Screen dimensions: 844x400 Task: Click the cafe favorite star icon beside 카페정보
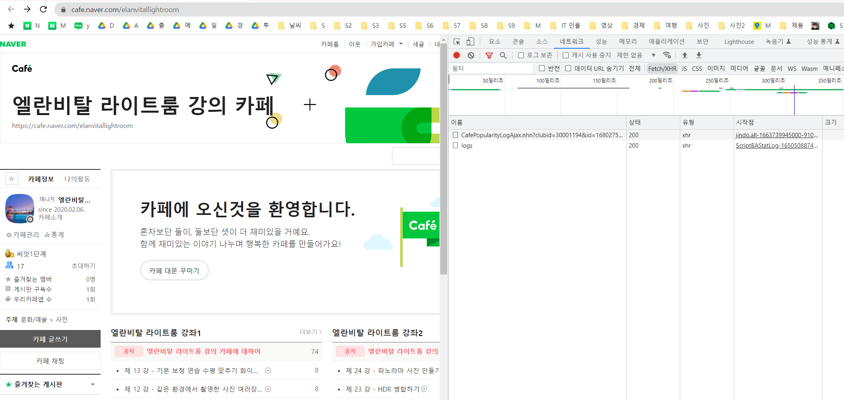pos(12,179)
